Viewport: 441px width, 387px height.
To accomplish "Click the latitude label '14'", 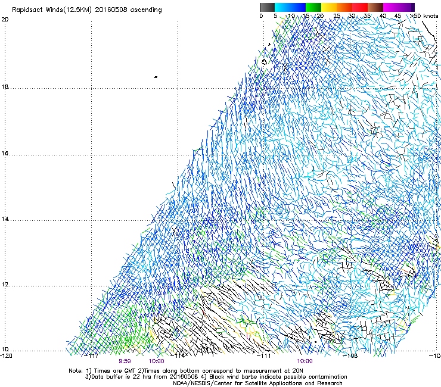I will (5, 219).
